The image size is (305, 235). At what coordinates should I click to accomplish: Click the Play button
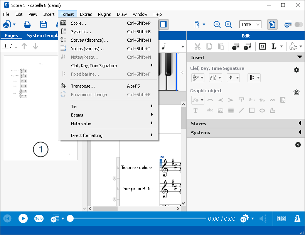[23, 218]
